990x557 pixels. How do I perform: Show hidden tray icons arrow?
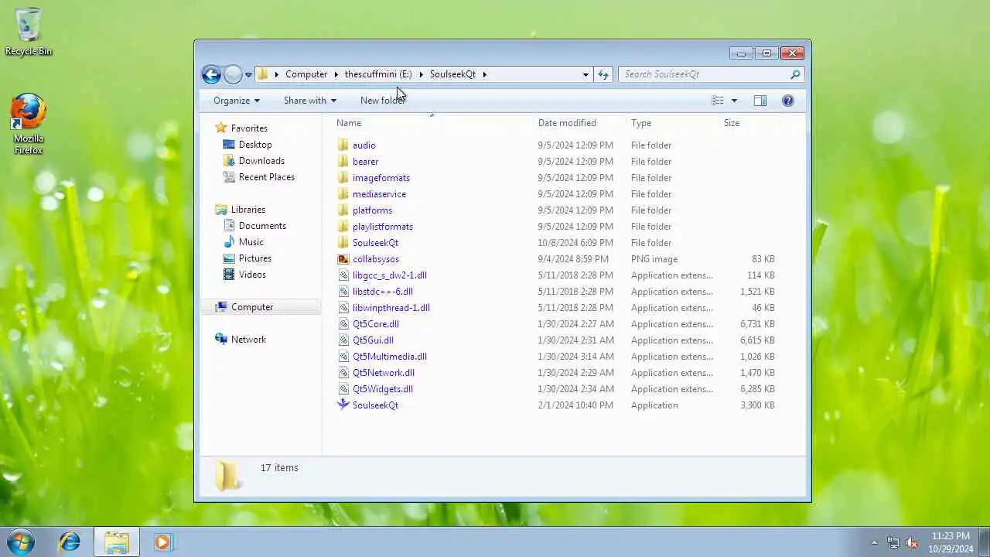875,543
